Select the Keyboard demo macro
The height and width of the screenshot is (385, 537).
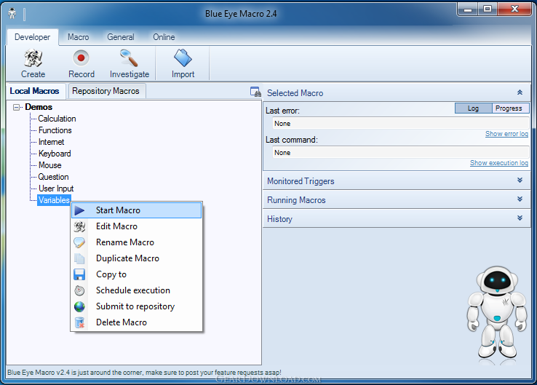55,154
